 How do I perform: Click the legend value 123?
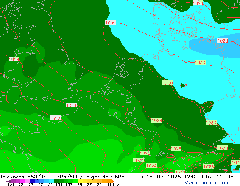pos(20,184)
